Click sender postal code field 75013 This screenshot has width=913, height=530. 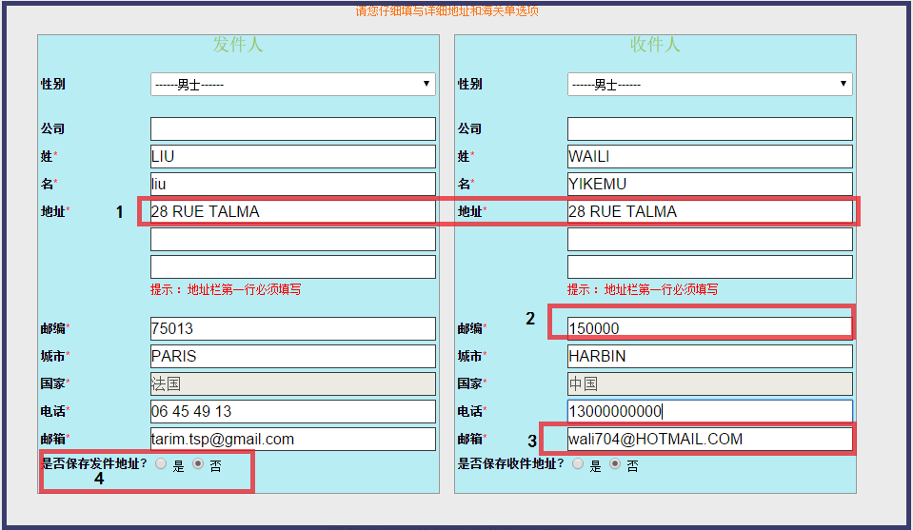point(292,328)
